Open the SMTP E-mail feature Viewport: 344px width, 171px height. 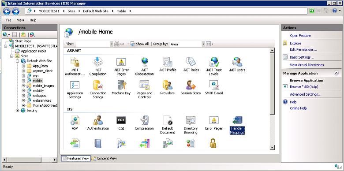click(214, 87)
